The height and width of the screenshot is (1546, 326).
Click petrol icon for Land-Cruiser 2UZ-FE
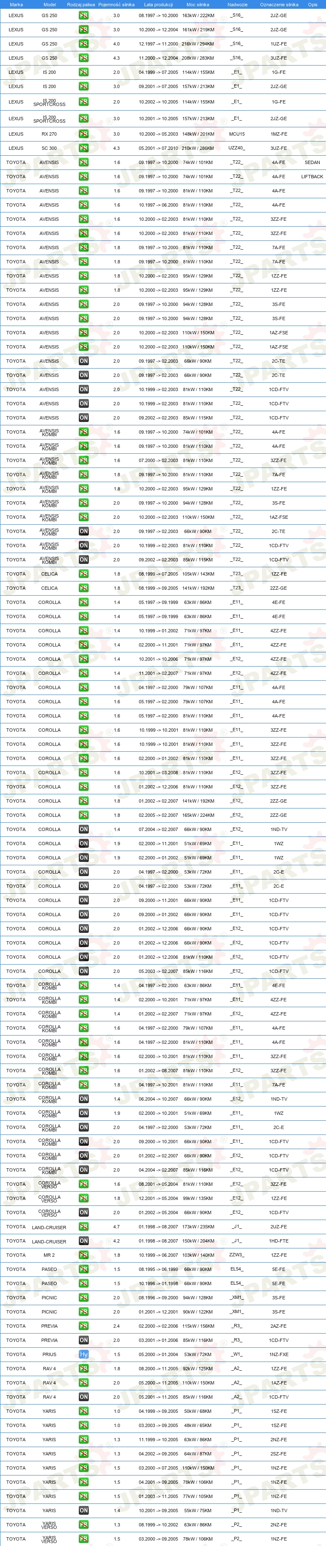click(83, 1227)
